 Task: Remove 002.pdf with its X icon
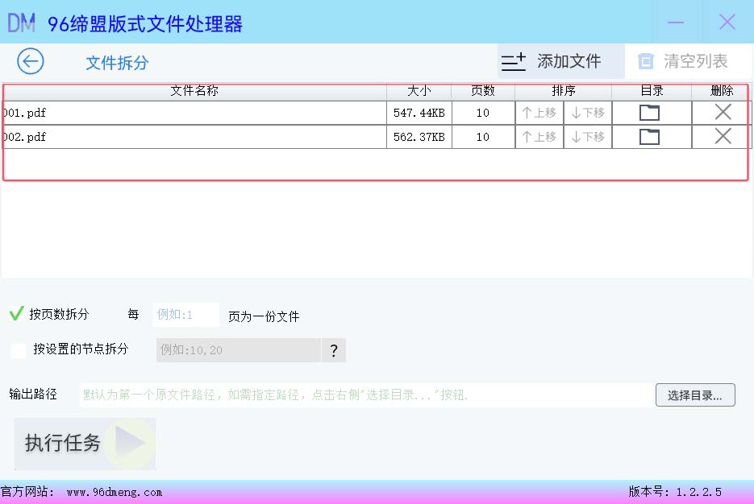[723, 137]
